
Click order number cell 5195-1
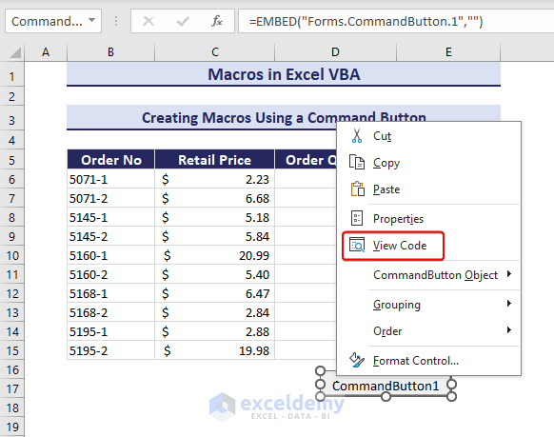[x=110, y=331]
